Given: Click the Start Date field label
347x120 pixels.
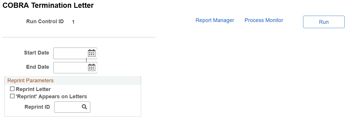Looking at the screenshot, I should pyautogui.click(x=36, y=53).
